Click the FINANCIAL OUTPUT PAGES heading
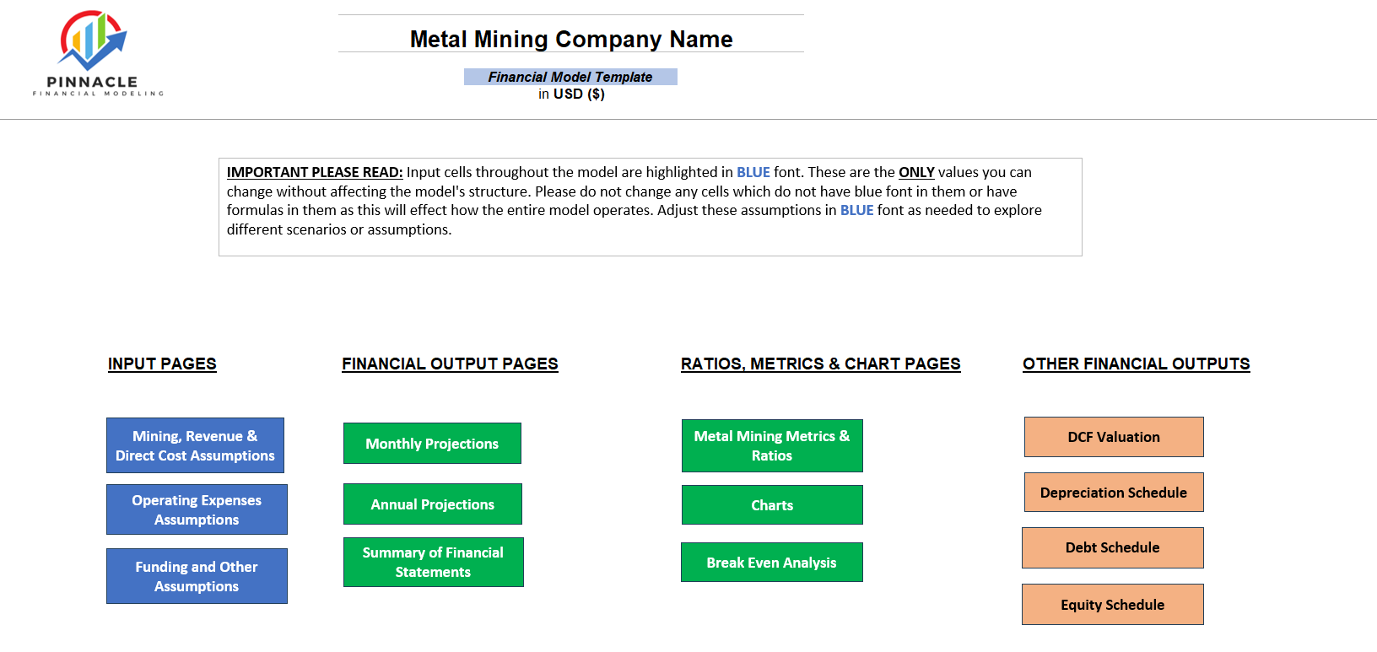 click(x=450, y=364)
